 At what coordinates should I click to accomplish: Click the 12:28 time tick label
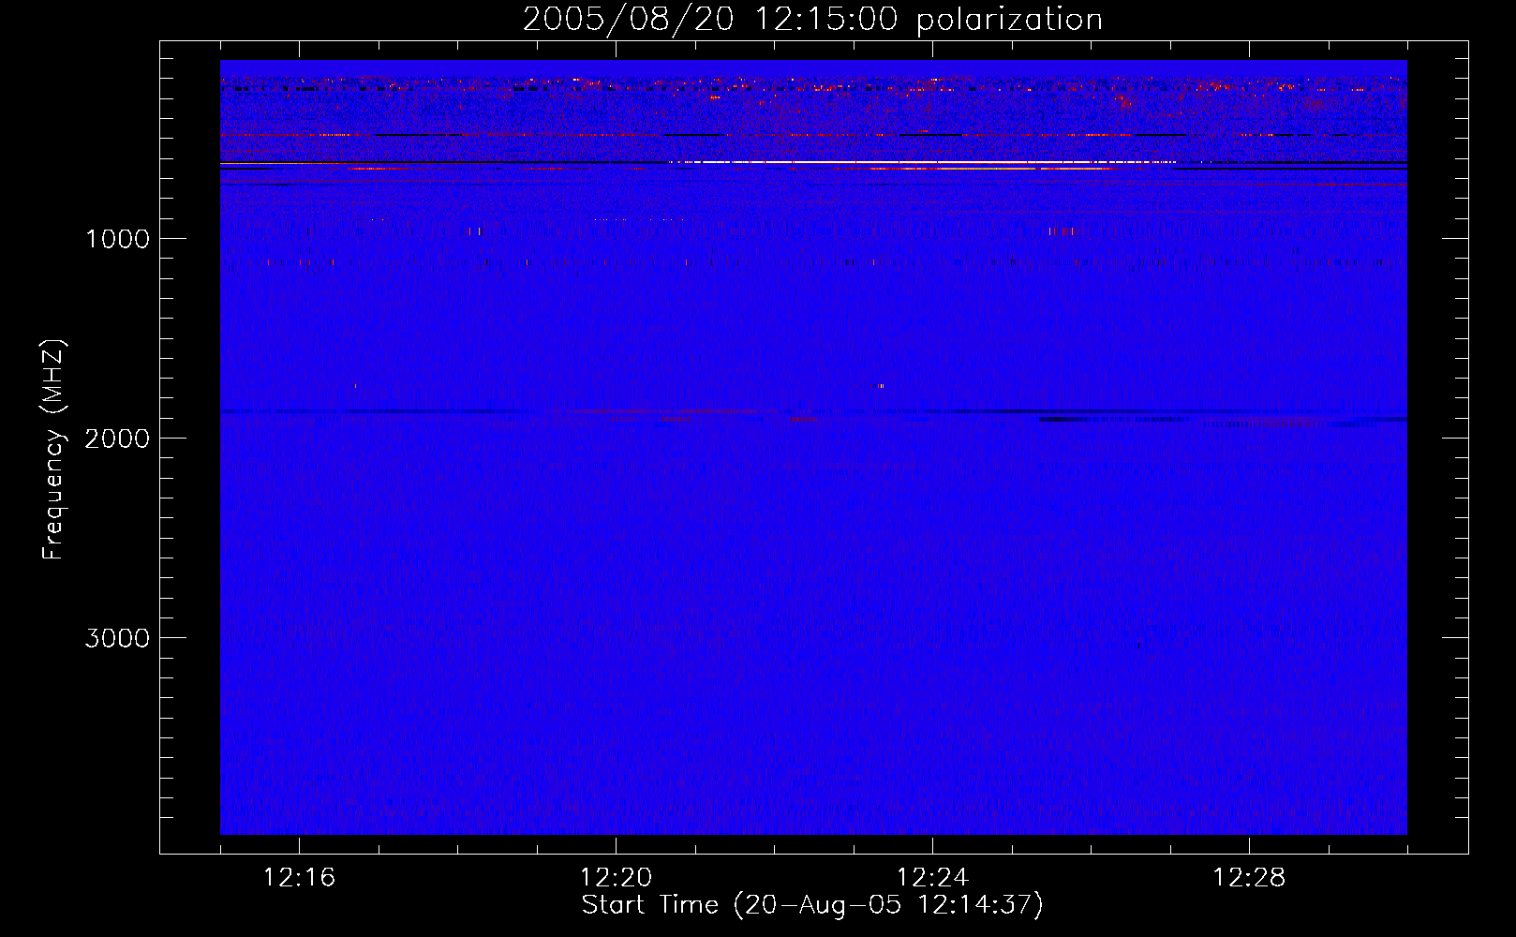[1249, 877]
